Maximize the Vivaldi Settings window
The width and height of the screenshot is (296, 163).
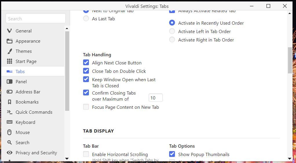[x=268, y=6]
